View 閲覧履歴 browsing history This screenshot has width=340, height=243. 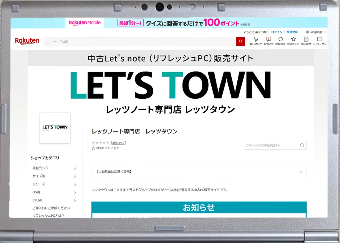click(280, 41)
